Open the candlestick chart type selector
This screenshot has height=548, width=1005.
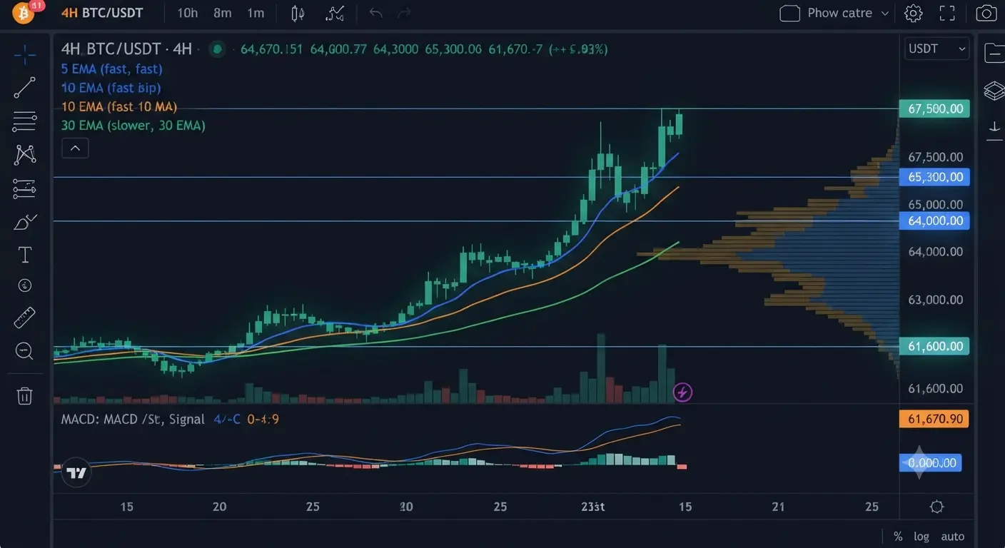coord(298,13)
